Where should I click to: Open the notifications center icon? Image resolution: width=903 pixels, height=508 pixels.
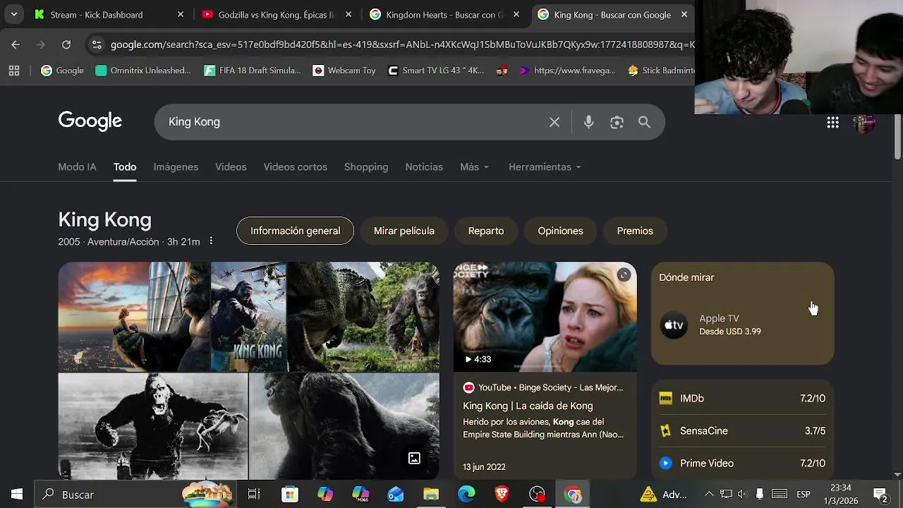tap(880, 495)
